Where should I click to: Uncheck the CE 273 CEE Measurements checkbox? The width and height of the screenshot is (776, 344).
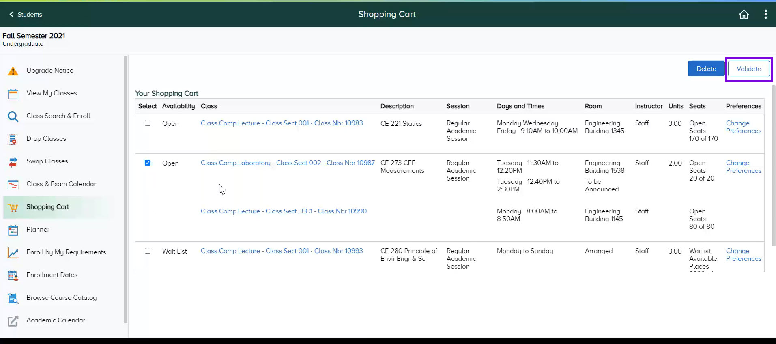[148, 163]
